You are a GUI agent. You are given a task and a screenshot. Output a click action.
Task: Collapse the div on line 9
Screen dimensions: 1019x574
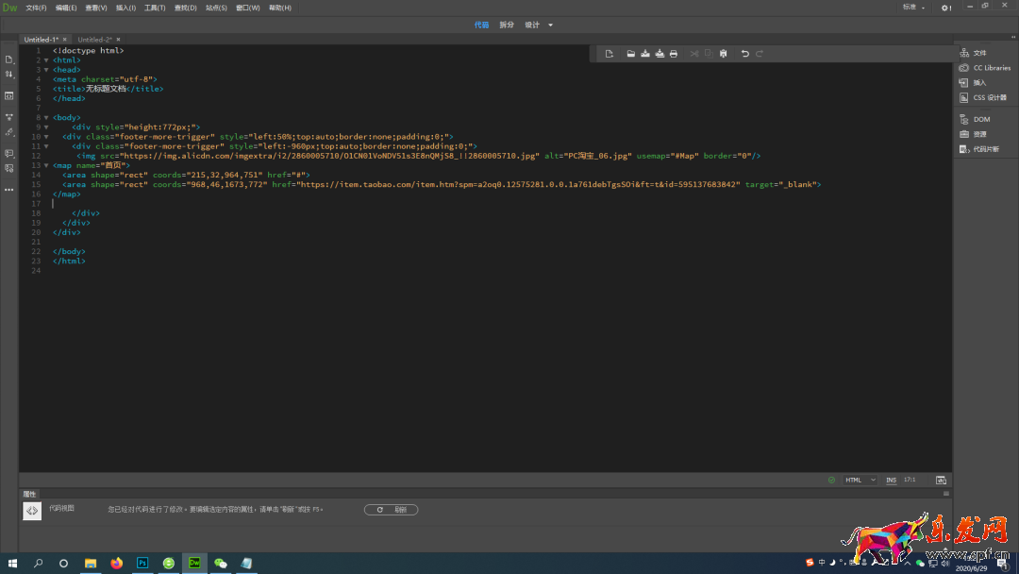(46, 127)
